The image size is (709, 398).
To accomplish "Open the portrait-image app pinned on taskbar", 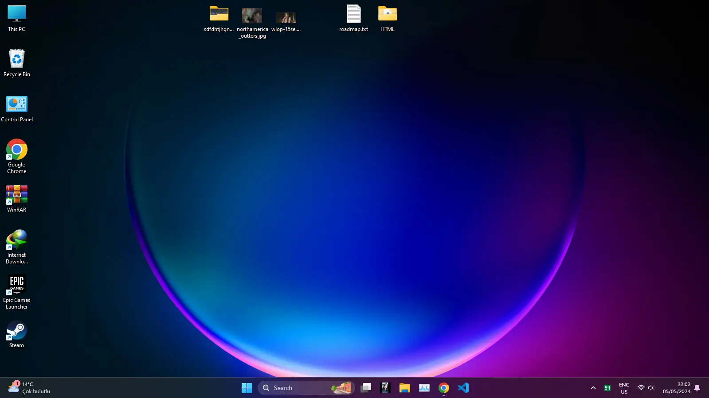I will 385,388.
